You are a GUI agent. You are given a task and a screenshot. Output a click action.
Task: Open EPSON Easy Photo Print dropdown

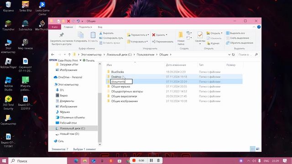click(80, 60)
